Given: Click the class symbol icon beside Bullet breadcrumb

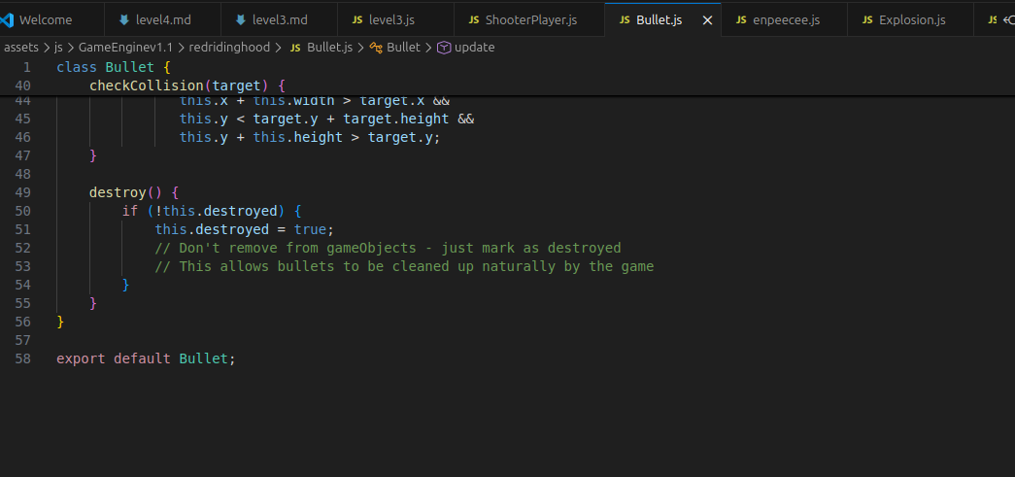Looking at the screenshot, I should [376, 48].
